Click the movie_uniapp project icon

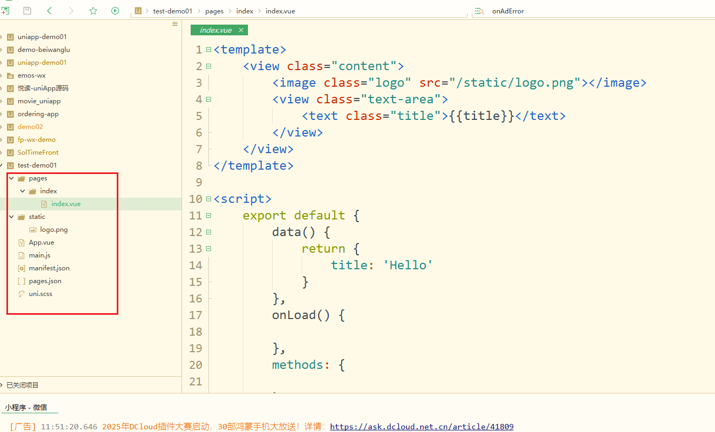10,101
